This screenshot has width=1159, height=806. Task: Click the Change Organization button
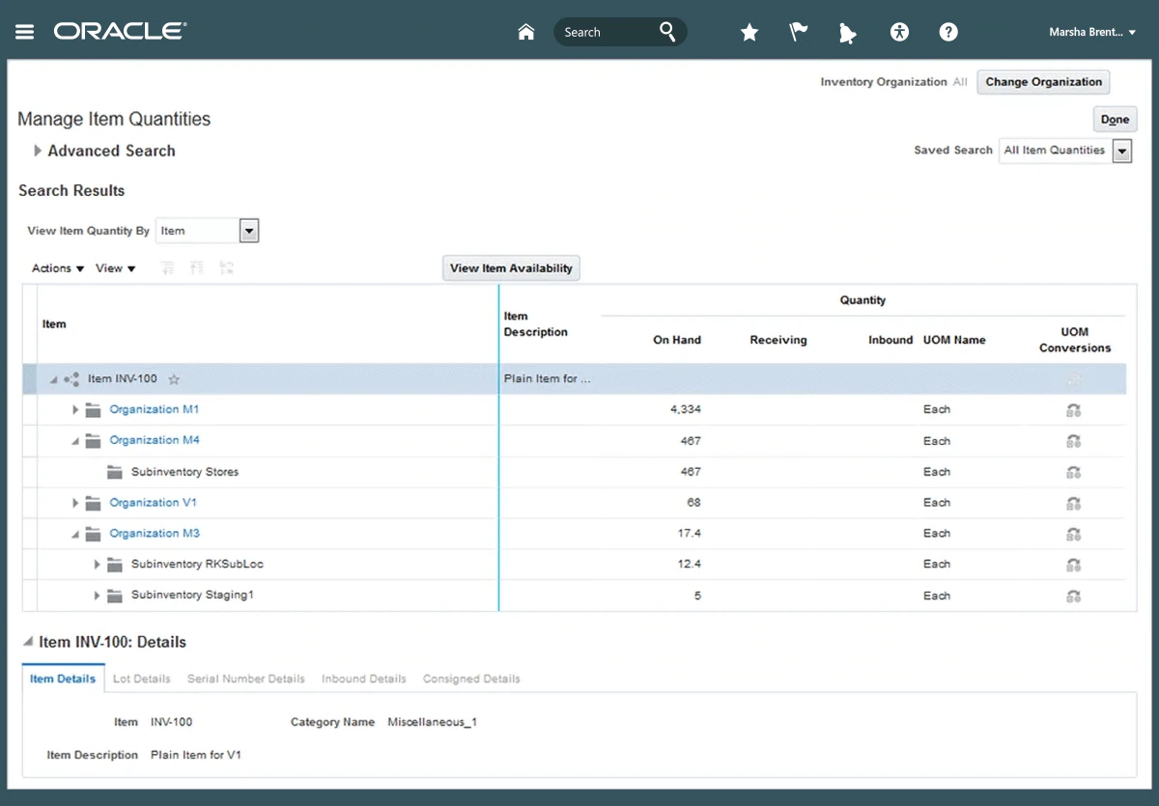(1043, 82)
